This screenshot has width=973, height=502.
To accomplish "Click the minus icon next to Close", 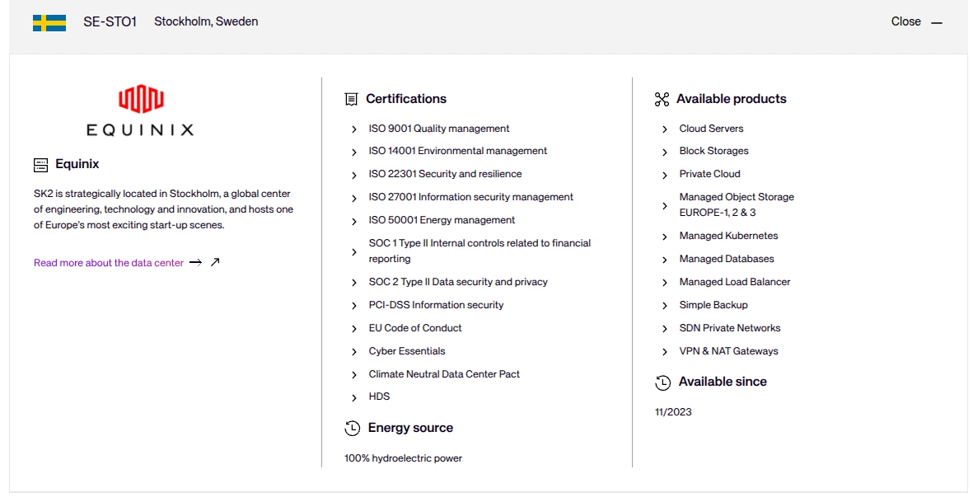I will coord(937,23).
